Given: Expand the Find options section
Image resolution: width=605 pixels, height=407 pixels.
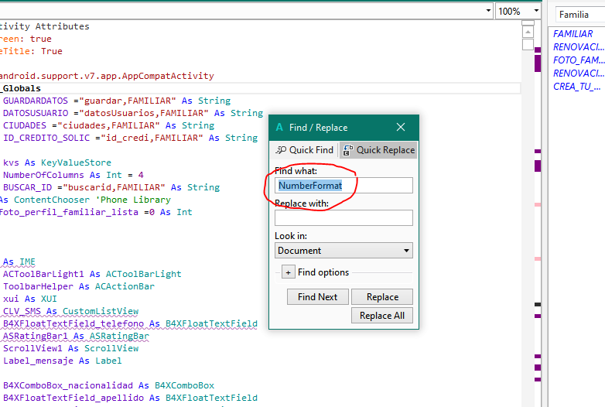Looking at the screenshot, I should tap(289, 272).
